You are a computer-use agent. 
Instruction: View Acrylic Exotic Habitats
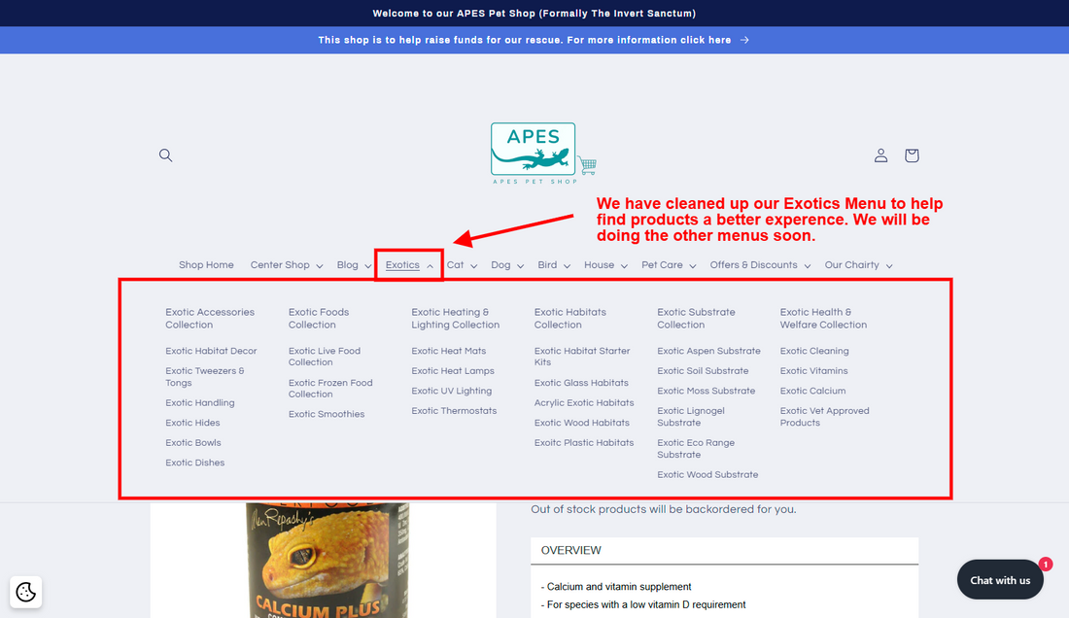(584, 402)
